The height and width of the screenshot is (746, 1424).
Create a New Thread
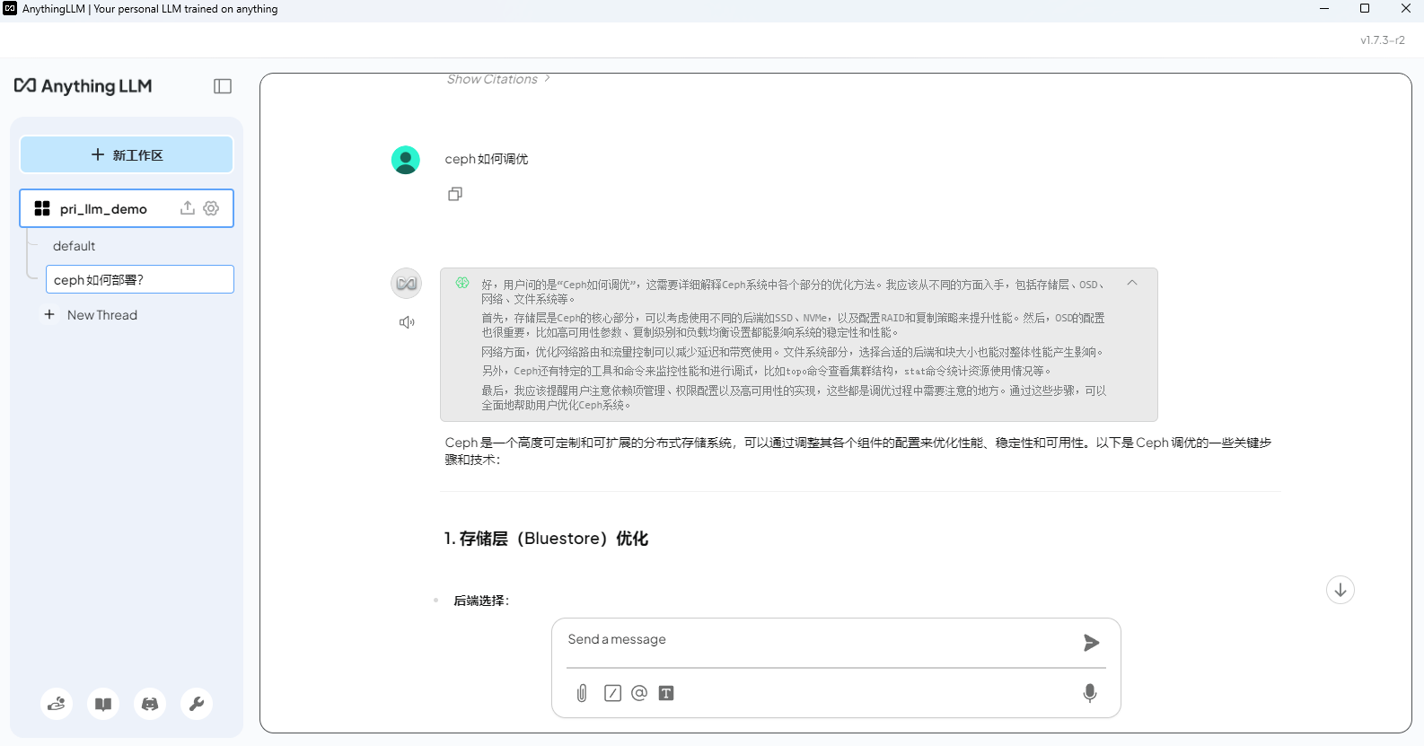[91, 315]
